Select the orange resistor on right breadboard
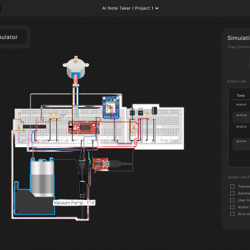Screen dimensions: 250x250 tap(134, 127)
